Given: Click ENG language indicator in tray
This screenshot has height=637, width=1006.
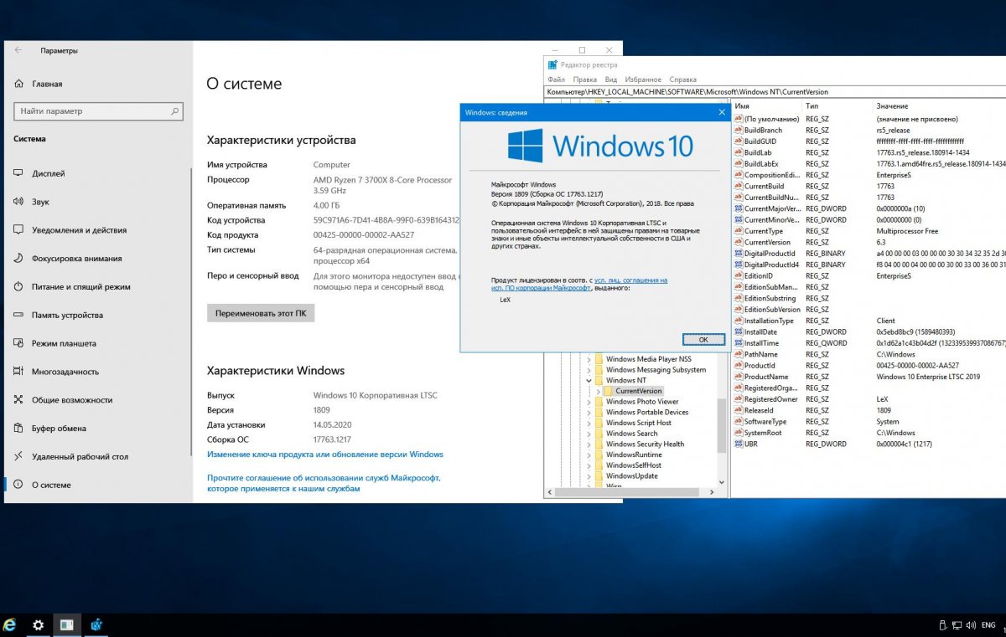Looking at the screenshot, I should pos(988,625).
